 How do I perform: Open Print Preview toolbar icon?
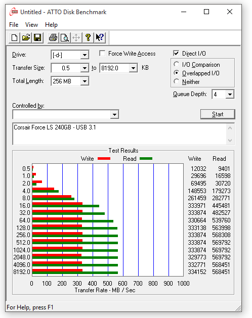[65, 37]
